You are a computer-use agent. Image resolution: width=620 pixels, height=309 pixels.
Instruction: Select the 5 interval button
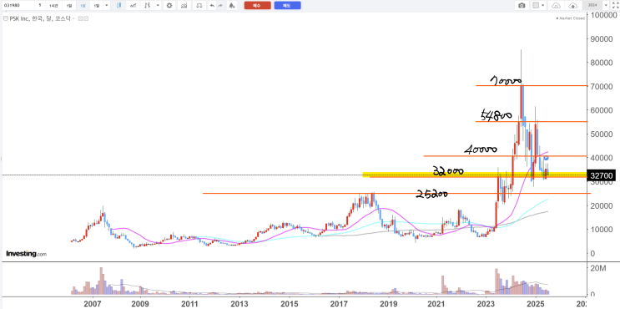(40, 6)
